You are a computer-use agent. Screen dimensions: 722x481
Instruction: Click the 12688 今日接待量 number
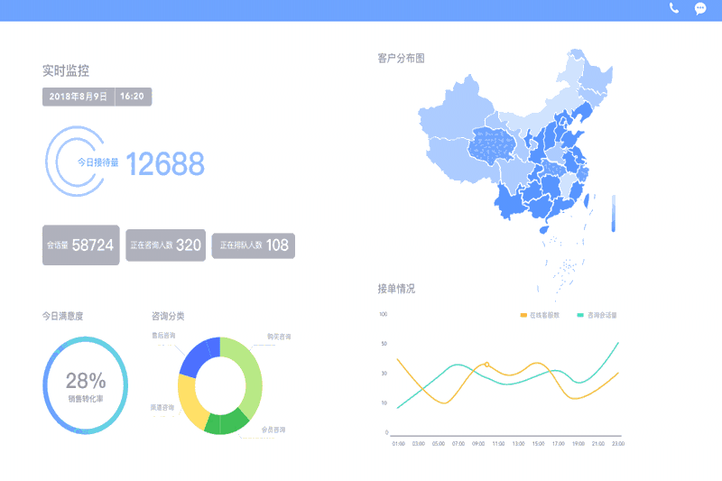pyautogui.click(x=165, y=164)
